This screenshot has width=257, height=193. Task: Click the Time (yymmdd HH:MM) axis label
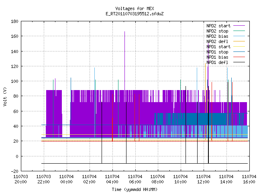click(x=135, y=189)
